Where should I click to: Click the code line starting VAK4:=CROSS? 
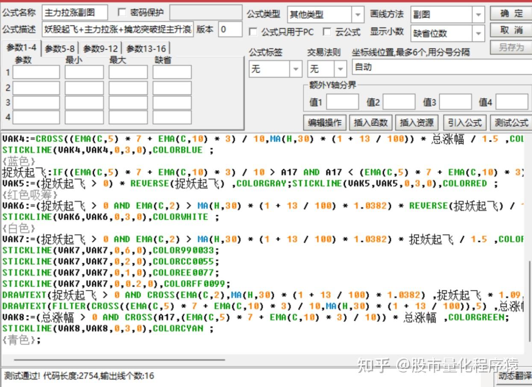pyautogui.click(x=263, y=139)
